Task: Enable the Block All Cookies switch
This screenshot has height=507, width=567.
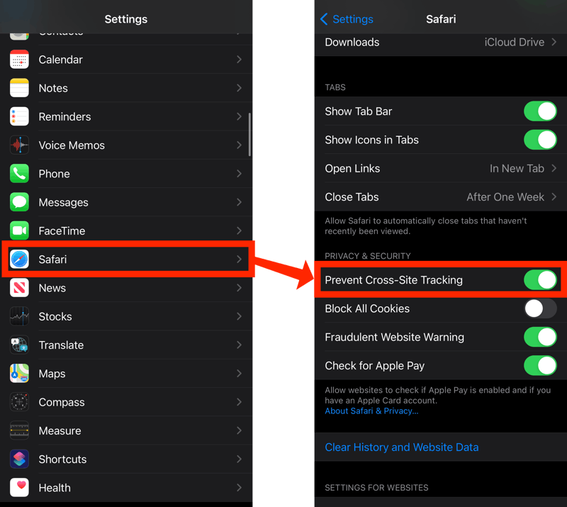Action: click(x=539, y=308)
